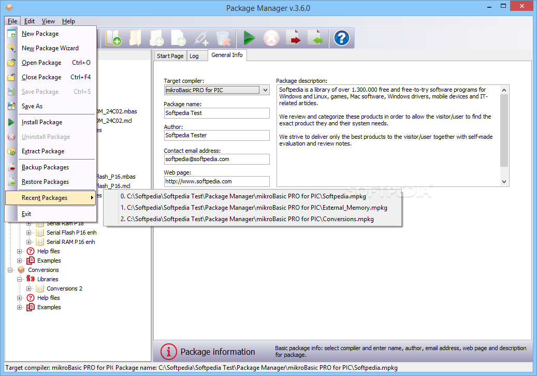537x376 pixels.
Task: Select Backup Packages menu entry
Action: [51, 167]
